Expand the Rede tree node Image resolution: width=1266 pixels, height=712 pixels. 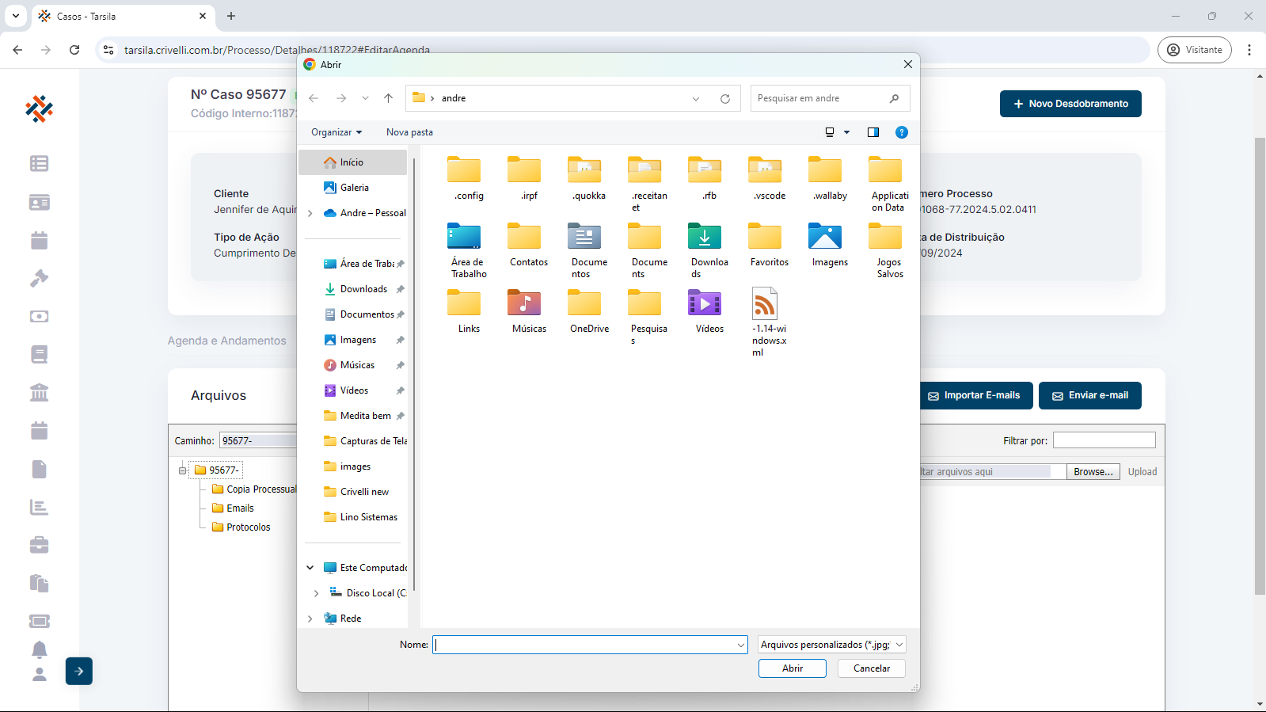[310, 619]
